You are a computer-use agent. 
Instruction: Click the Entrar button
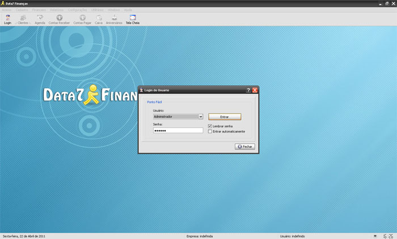pyautogui.click(x=225, y=117)
